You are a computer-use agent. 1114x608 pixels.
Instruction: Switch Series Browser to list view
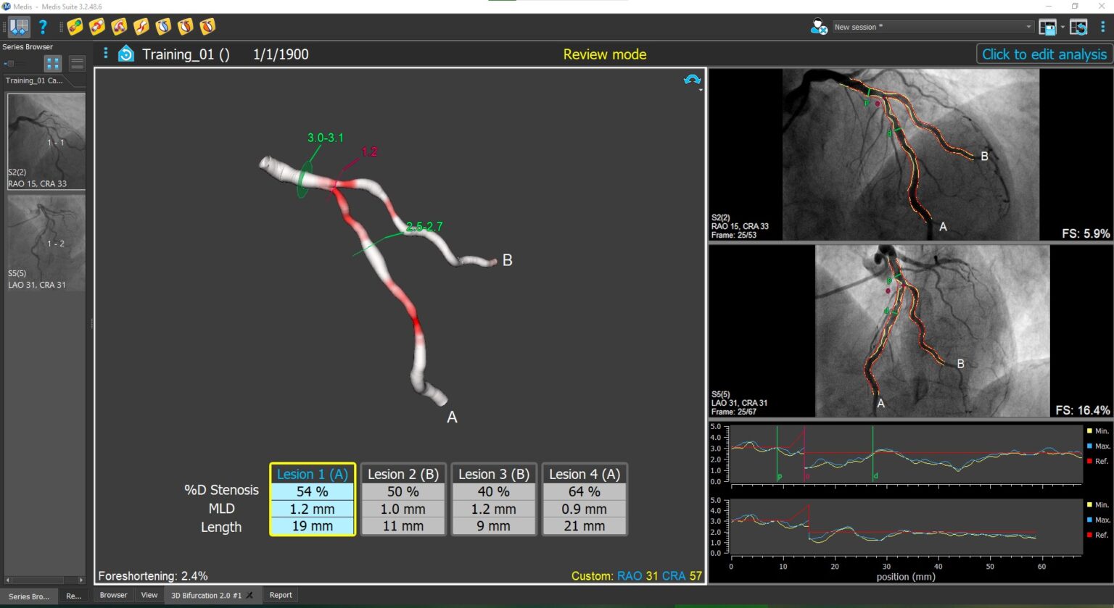[76, 64]
